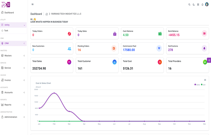This screenshot has width=211, height=135.
Task: Click the Notifications card bell icon
Action: tap(204, 48)
